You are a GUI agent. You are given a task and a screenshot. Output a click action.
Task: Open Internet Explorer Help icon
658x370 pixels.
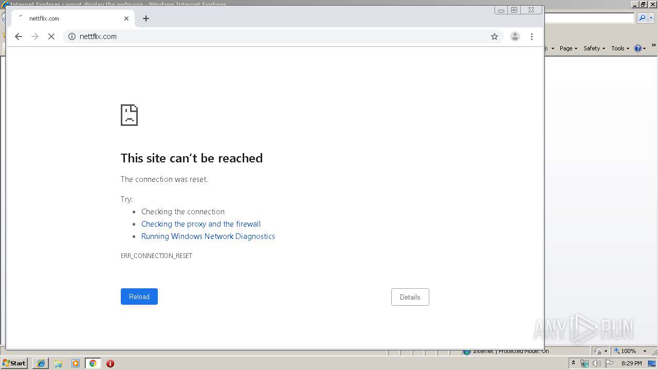pos(638,48)
